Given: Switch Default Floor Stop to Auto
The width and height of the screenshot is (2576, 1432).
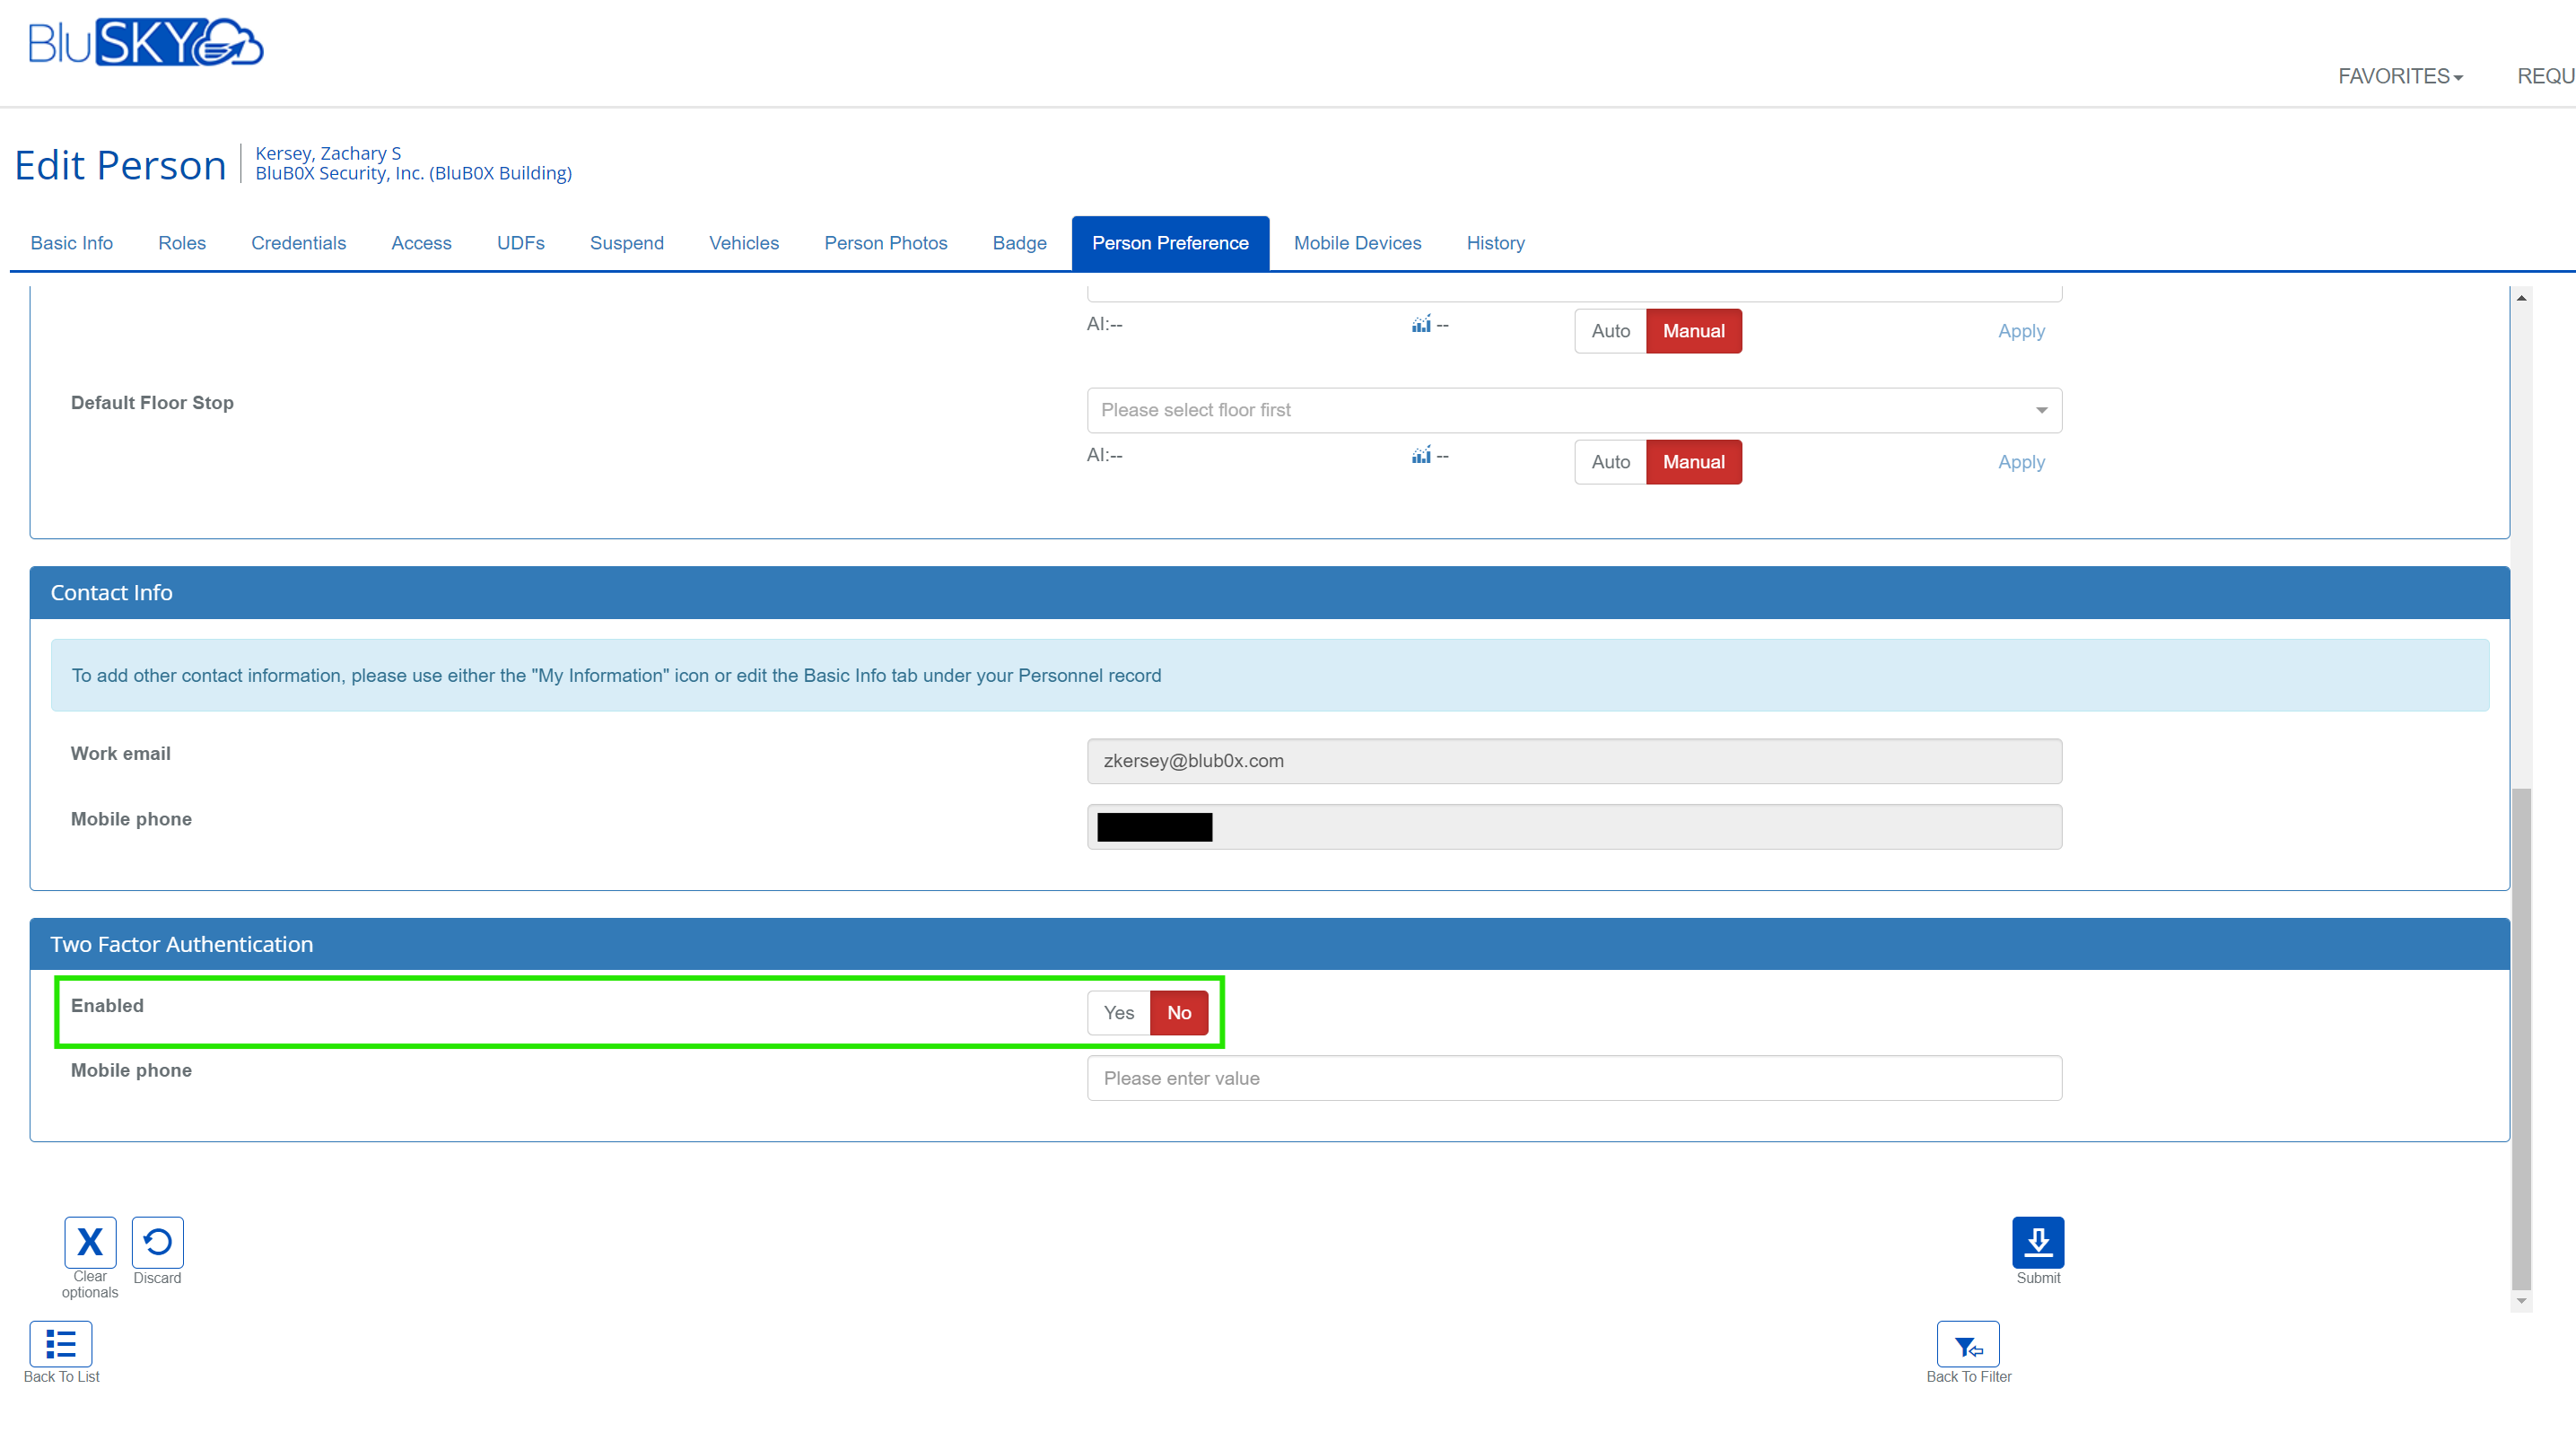Looking at the screenshot, I should coord(1610,462).
